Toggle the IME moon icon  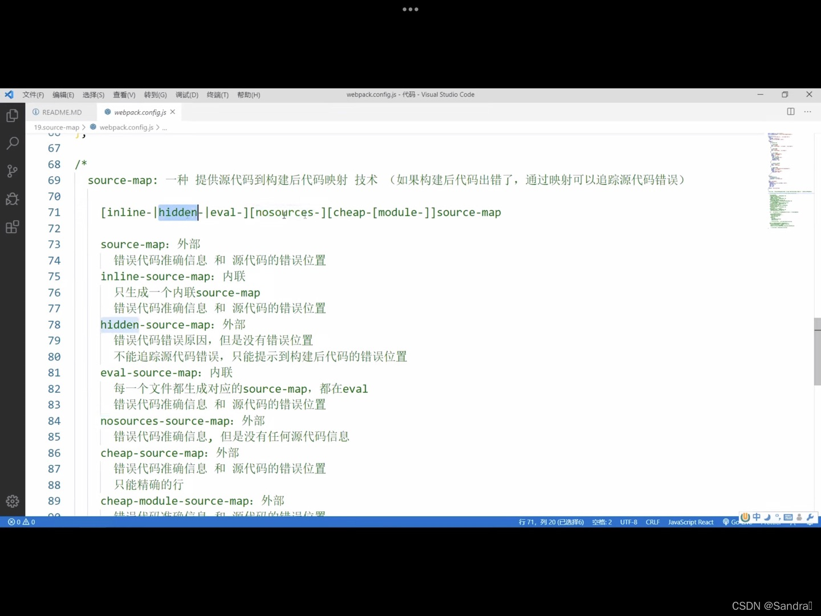point(767,517)
